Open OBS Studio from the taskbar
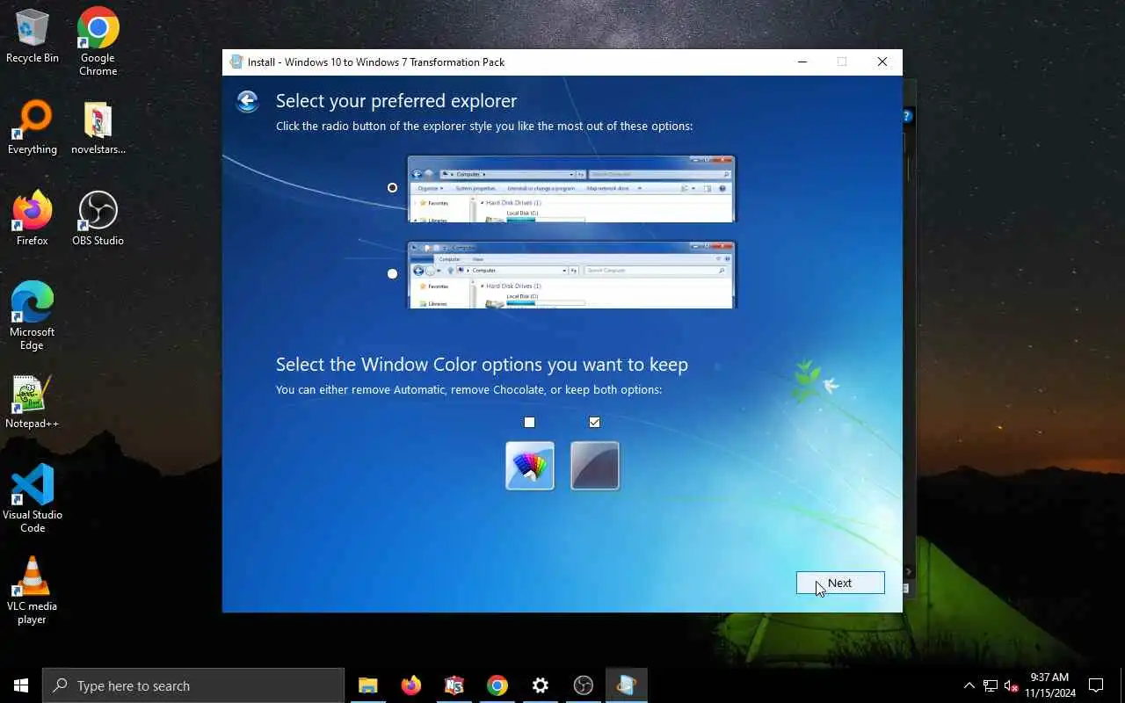The width and height of the screenshot is (1125, 703). pyautogui.click(x=584, y=685)
